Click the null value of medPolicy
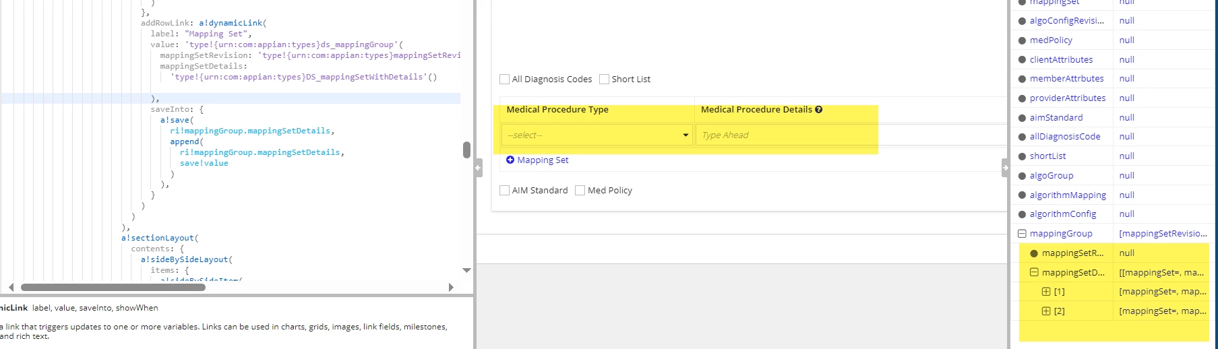This screenshot has height=349, width=1218. (x=1127, y=40)
